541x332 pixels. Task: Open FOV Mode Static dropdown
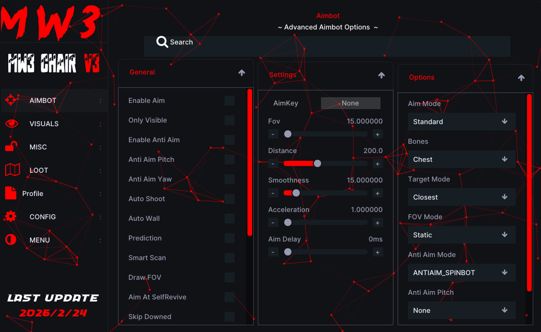(462, 235)
